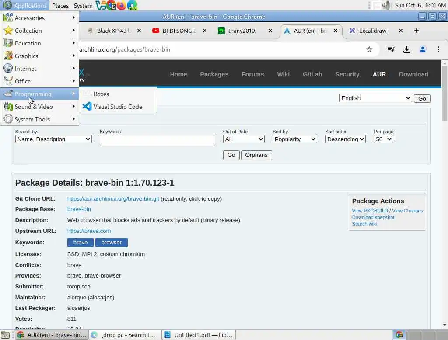Image resolution: width=448 pixels, height=340 pixels.
Task: Open https://brave.com upstream link
Action: click(x=89, y=231)
